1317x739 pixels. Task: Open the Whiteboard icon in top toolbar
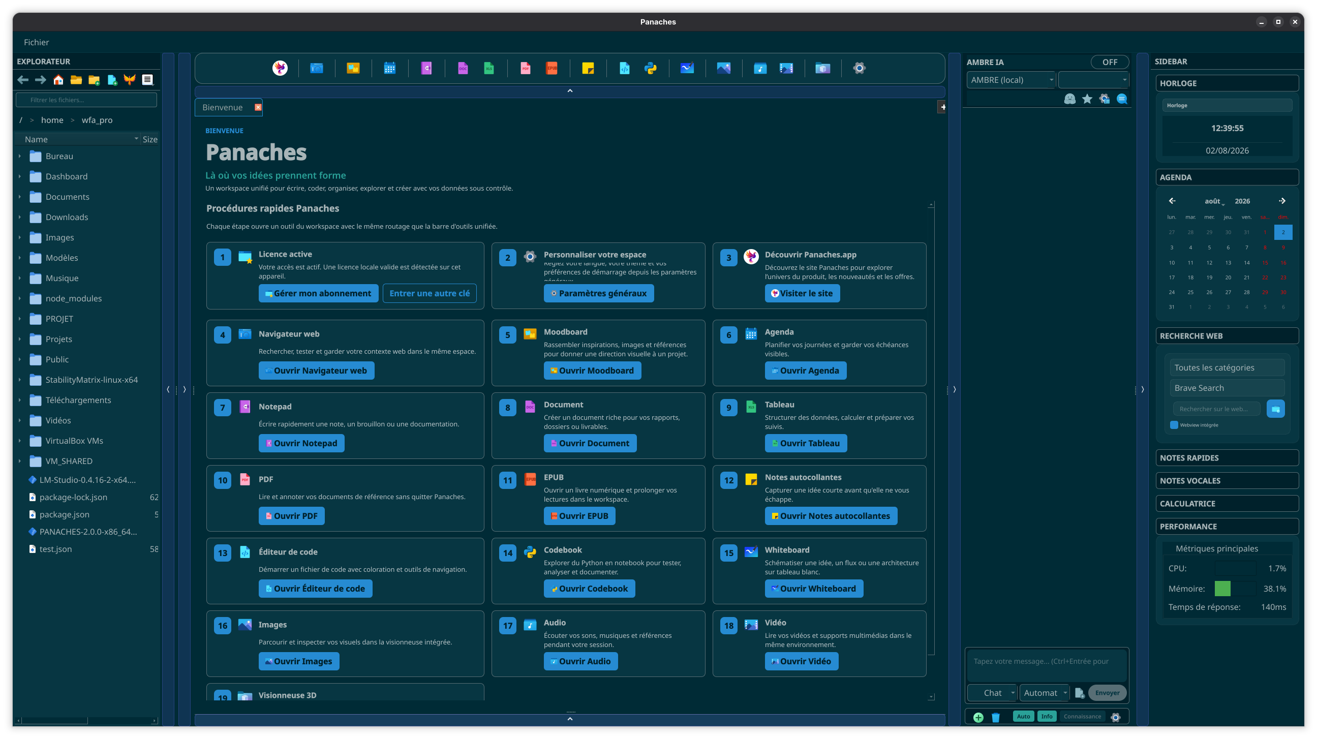[x=687, y=68]
